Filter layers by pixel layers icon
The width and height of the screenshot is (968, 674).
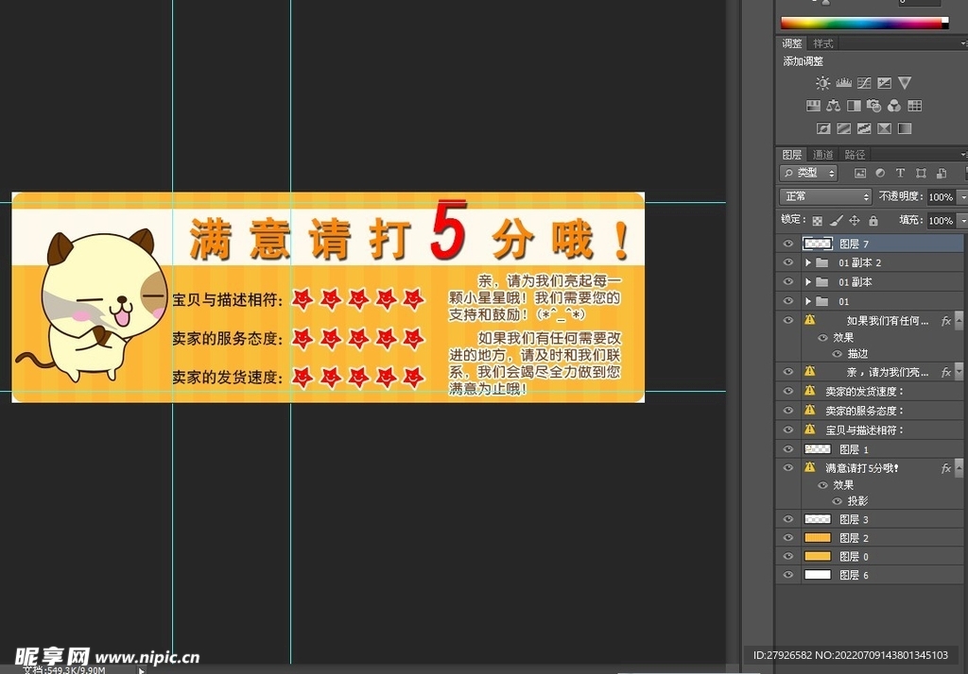click(x=860, y=174)
